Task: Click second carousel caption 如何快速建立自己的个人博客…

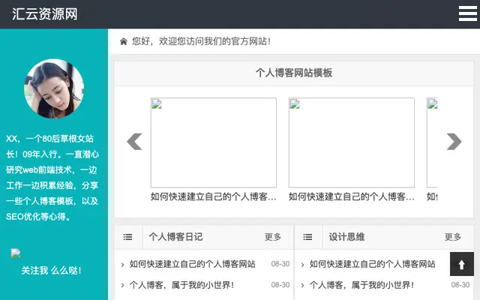Action: coord(352,196)
